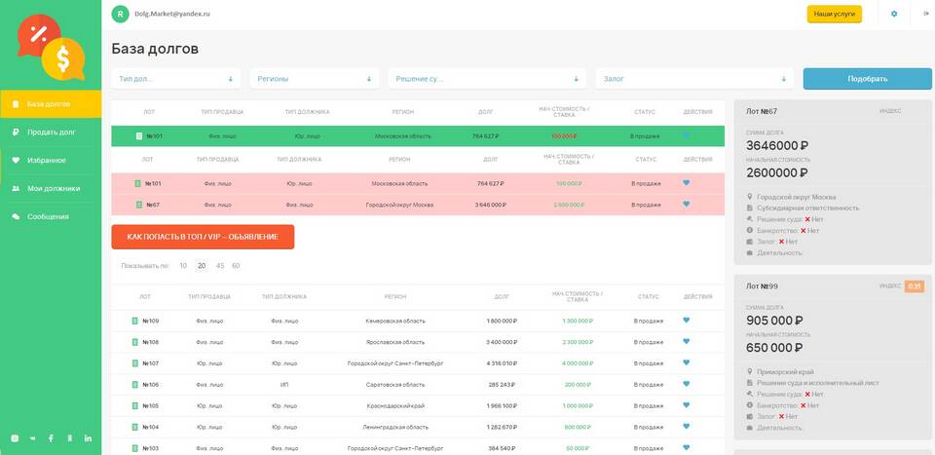Open Мои должники in the sidebar menu
The image size is (935, 455).
click(x=54, y=188)
